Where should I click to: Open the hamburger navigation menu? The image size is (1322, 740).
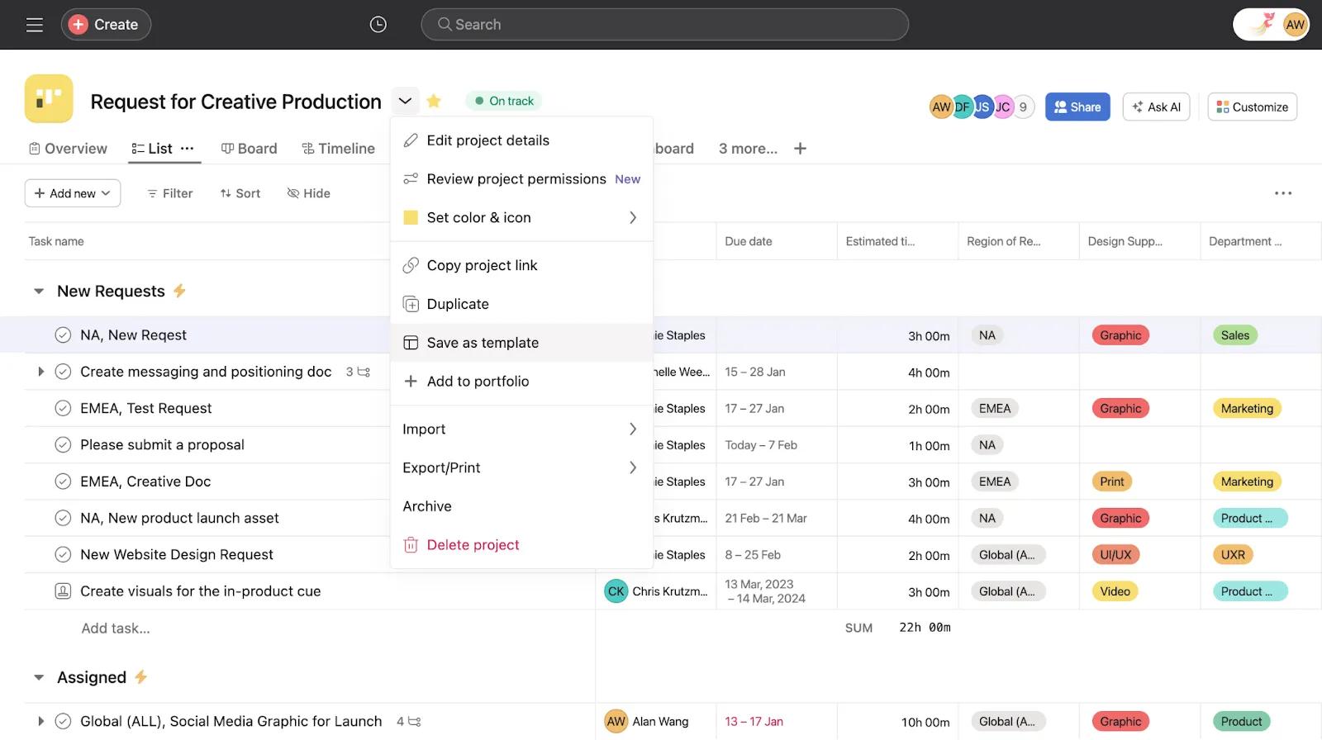coord(34,25)
